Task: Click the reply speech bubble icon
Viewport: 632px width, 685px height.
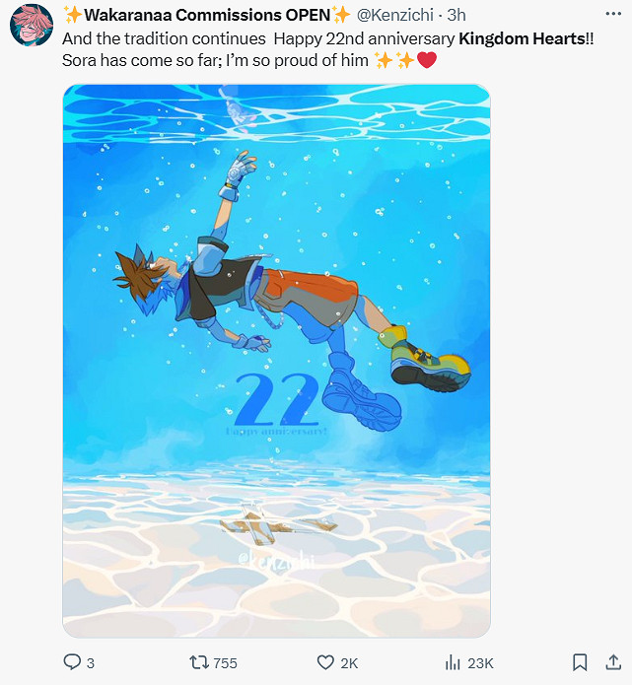Action: pos(72,662)
